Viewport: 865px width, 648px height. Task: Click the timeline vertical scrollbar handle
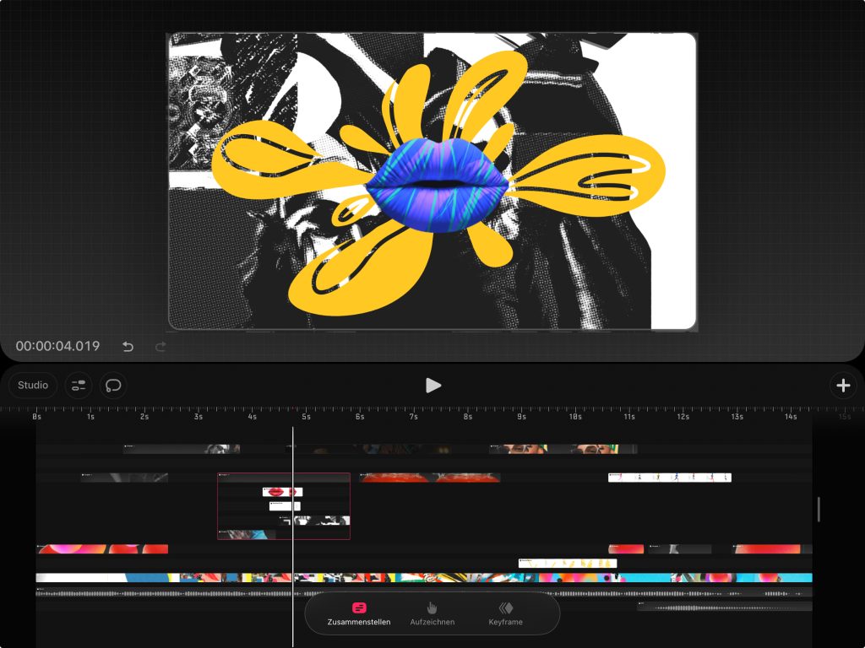point(818,509)
